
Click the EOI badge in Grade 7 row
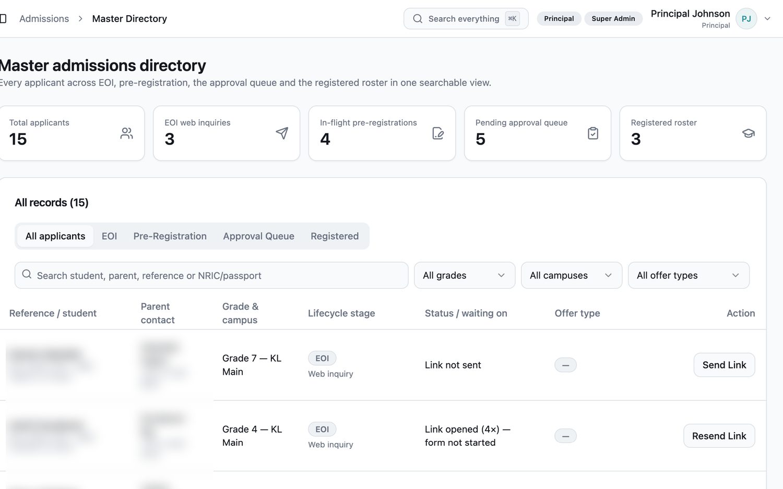point(322,358)
